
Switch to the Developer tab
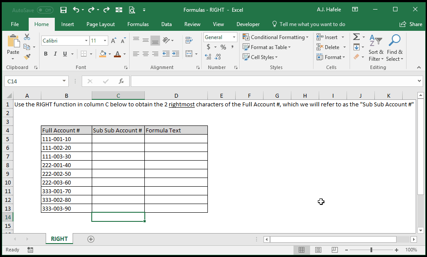tap(248, 24)
